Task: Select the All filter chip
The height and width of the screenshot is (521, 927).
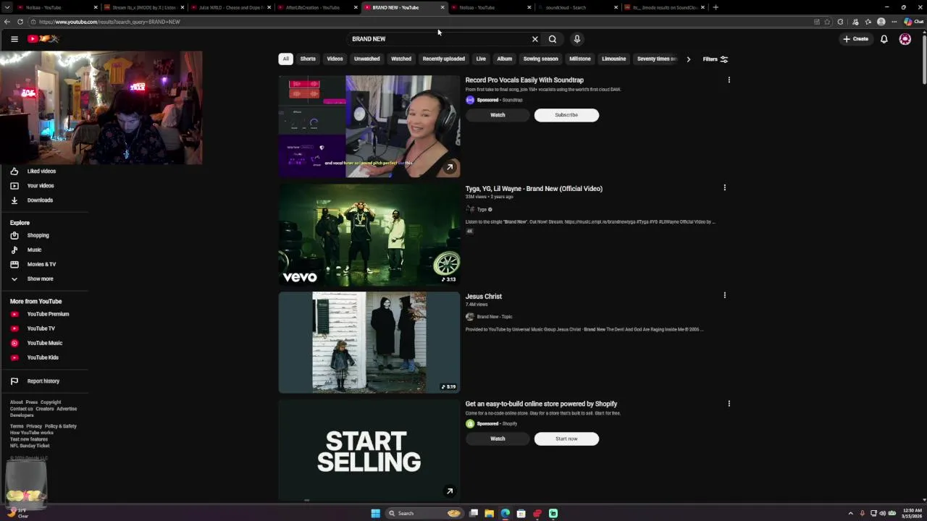Action: click(286, 59)
